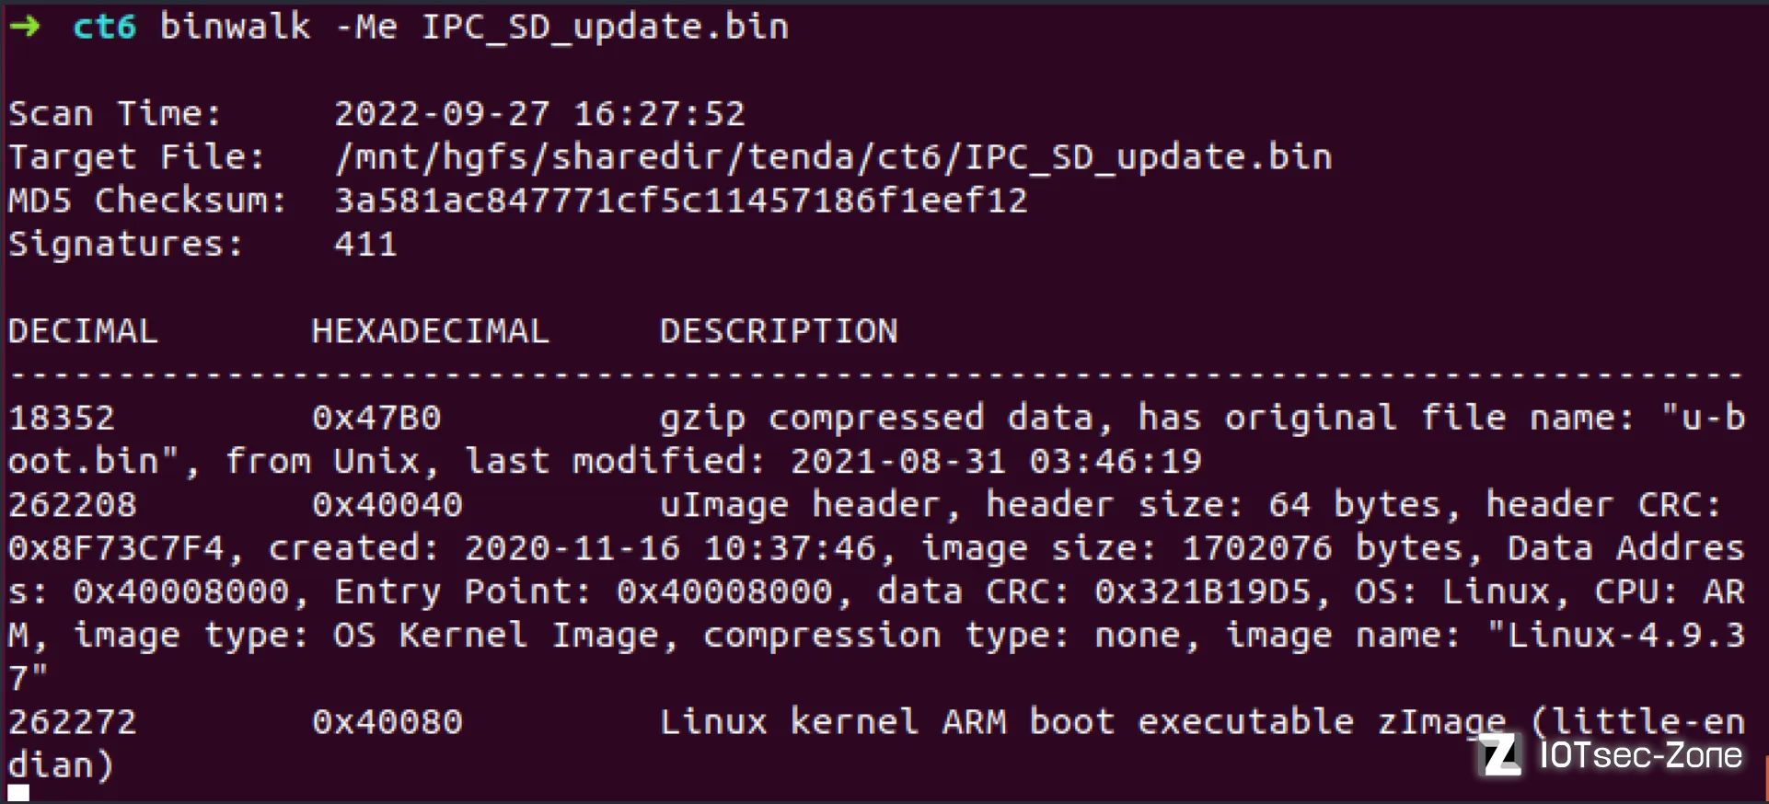Image resolution: width=1769 pixels, height=804 pixels.
Task: Click the gzip compressed data description
Action: click(876, 419)
